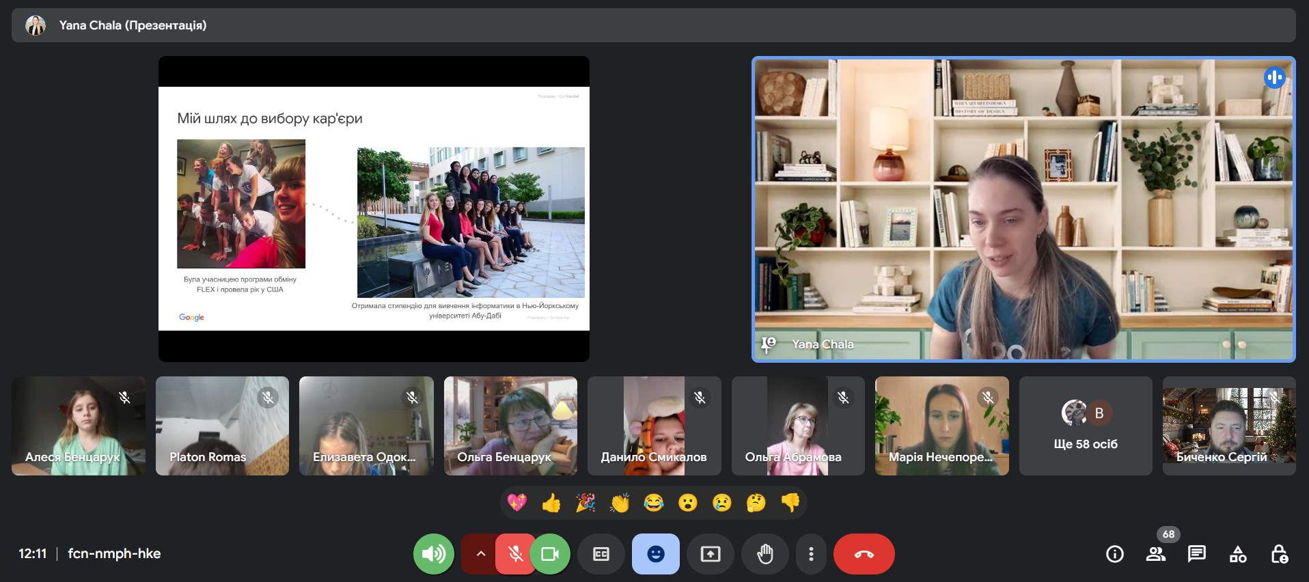
Task: Toggle closed captions
Action: coord(601,554)
